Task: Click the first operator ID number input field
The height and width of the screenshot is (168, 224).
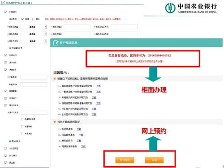Action: click(124, 27)
